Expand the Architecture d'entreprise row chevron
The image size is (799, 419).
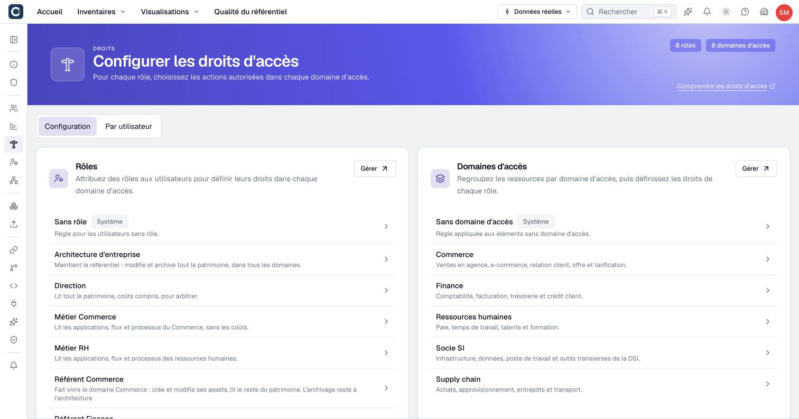click(386, 259)
